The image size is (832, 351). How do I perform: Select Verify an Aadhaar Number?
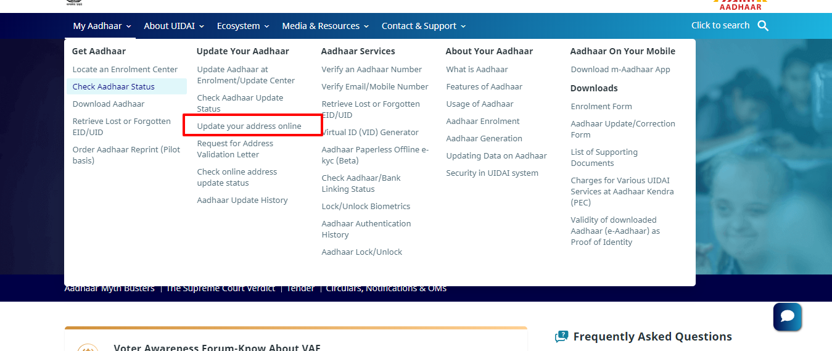click(372, 70)
